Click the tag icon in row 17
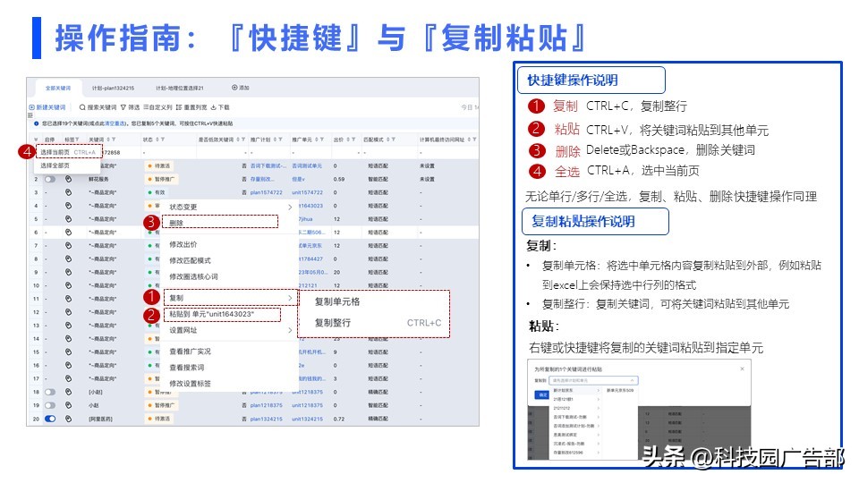The width and height of the screenshot is (859, 483). tap(69, 378)
